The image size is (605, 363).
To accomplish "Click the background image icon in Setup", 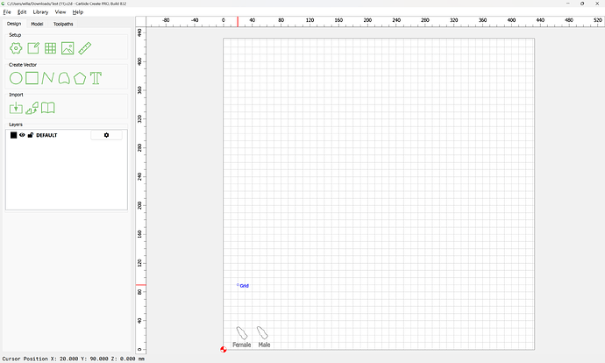I will point(68,48).
